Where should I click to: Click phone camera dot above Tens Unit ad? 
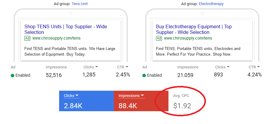click(x=70, y=13)
